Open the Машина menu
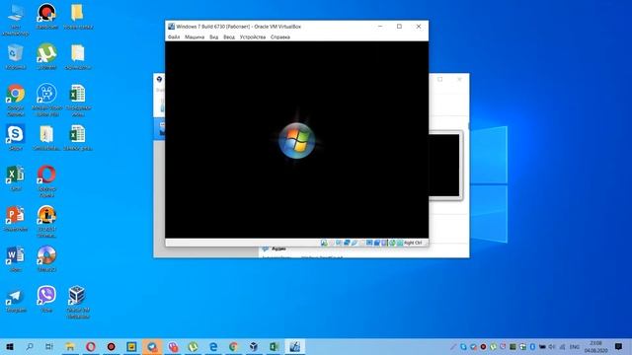The width and height of the screenshot is (632, 355). (195, 37)
